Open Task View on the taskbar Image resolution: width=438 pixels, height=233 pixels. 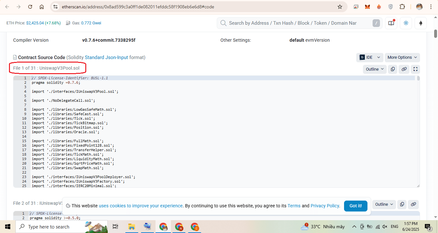coord(115,227)
